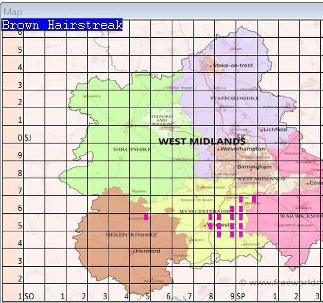
Task: Click the Hereford city marker
Action: coord(134,252)
